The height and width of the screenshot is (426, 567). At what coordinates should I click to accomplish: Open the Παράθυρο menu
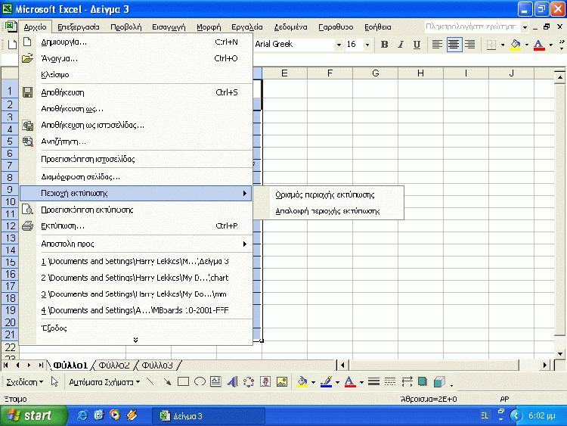point(336,26)
